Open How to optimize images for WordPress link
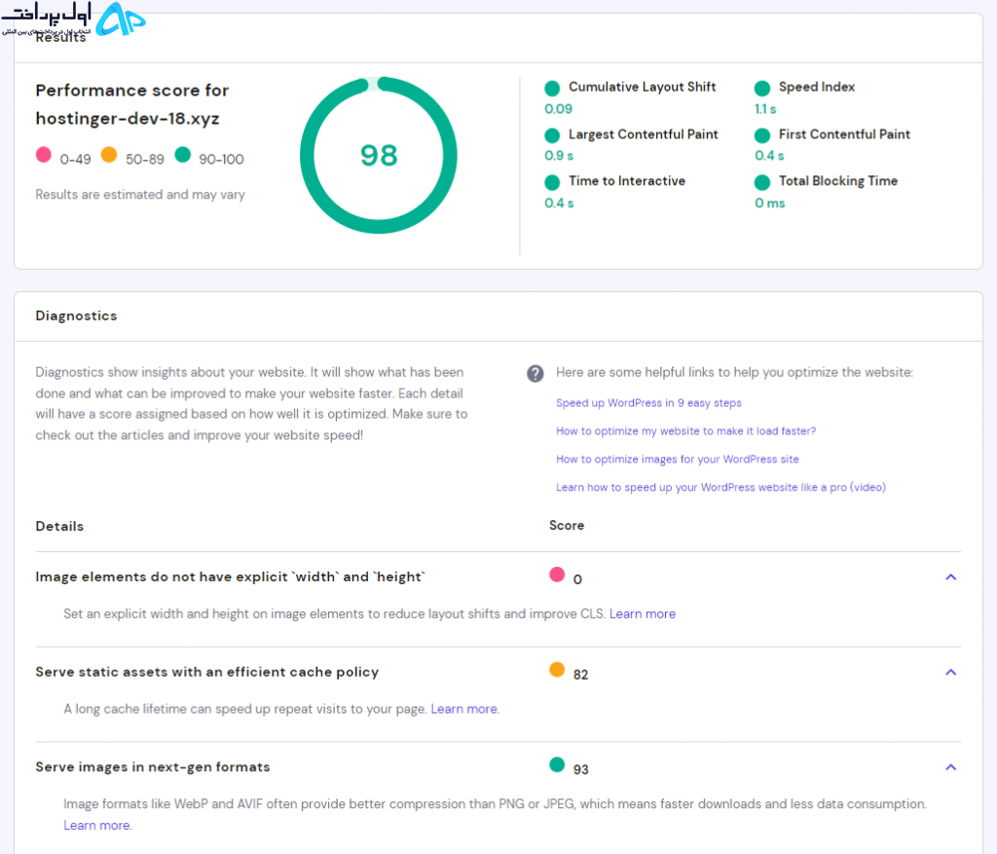The width and height of the screenshot is (997, 854). tap(678, 459)
